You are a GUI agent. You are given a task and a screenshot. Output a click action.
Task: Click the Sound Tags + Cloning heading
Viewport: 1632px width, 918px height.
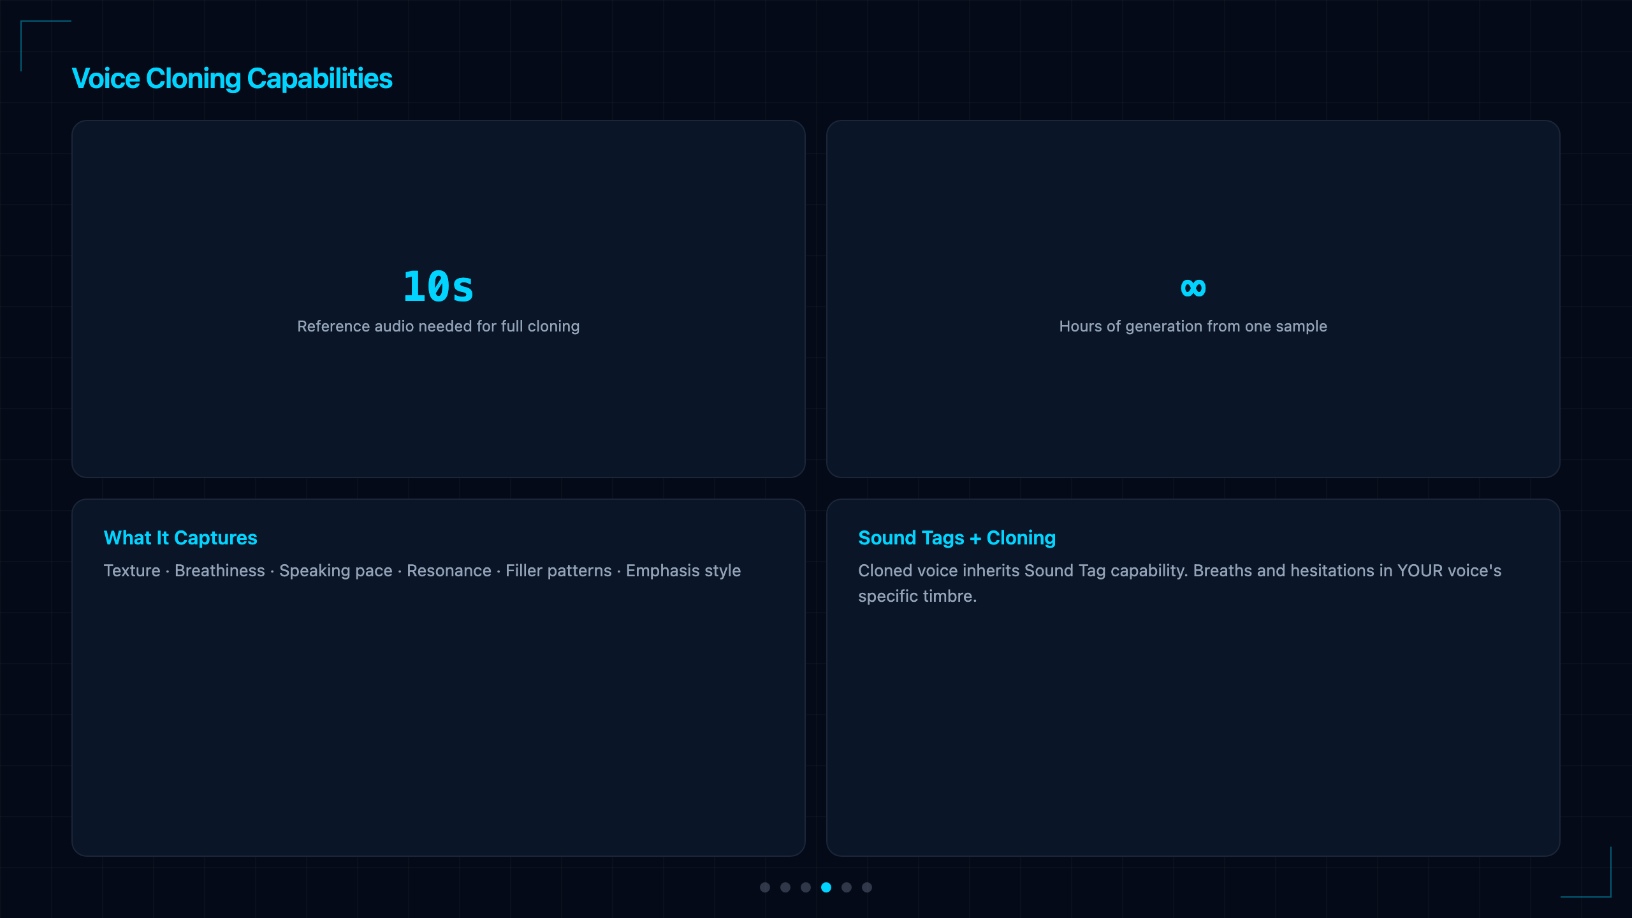click(x=957, y=538)
